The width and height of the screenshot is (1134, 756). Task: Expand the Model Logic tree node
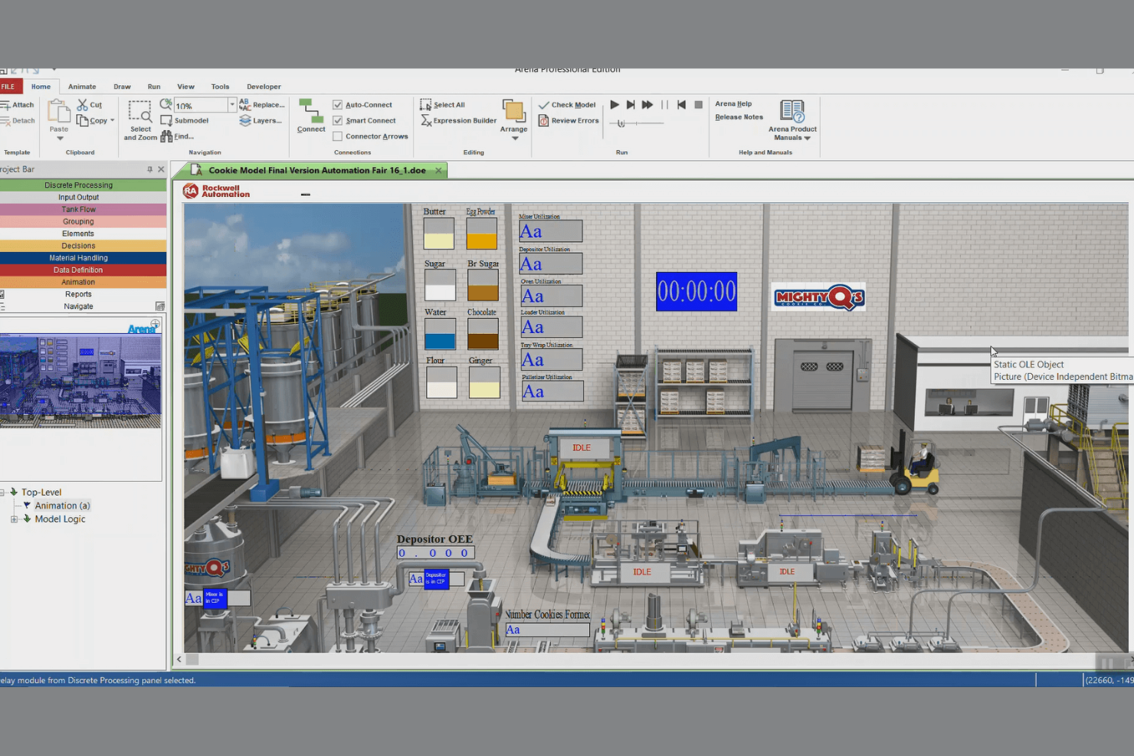14,519
